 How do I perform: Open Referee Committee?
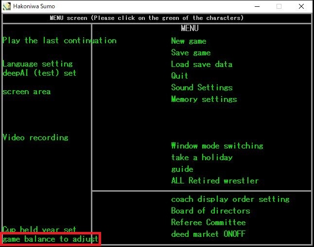(209, 222)
